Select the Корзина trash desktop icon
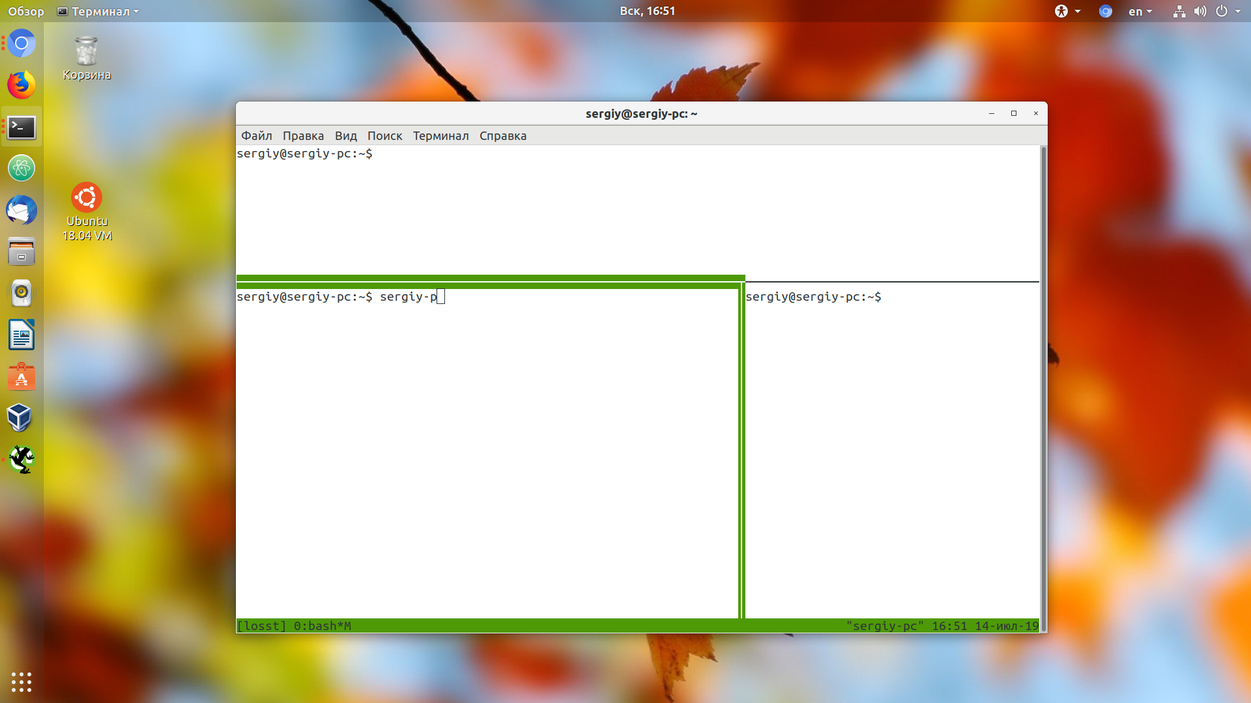This screenshot has width=1251, height=703. click(x=87, y=59)
